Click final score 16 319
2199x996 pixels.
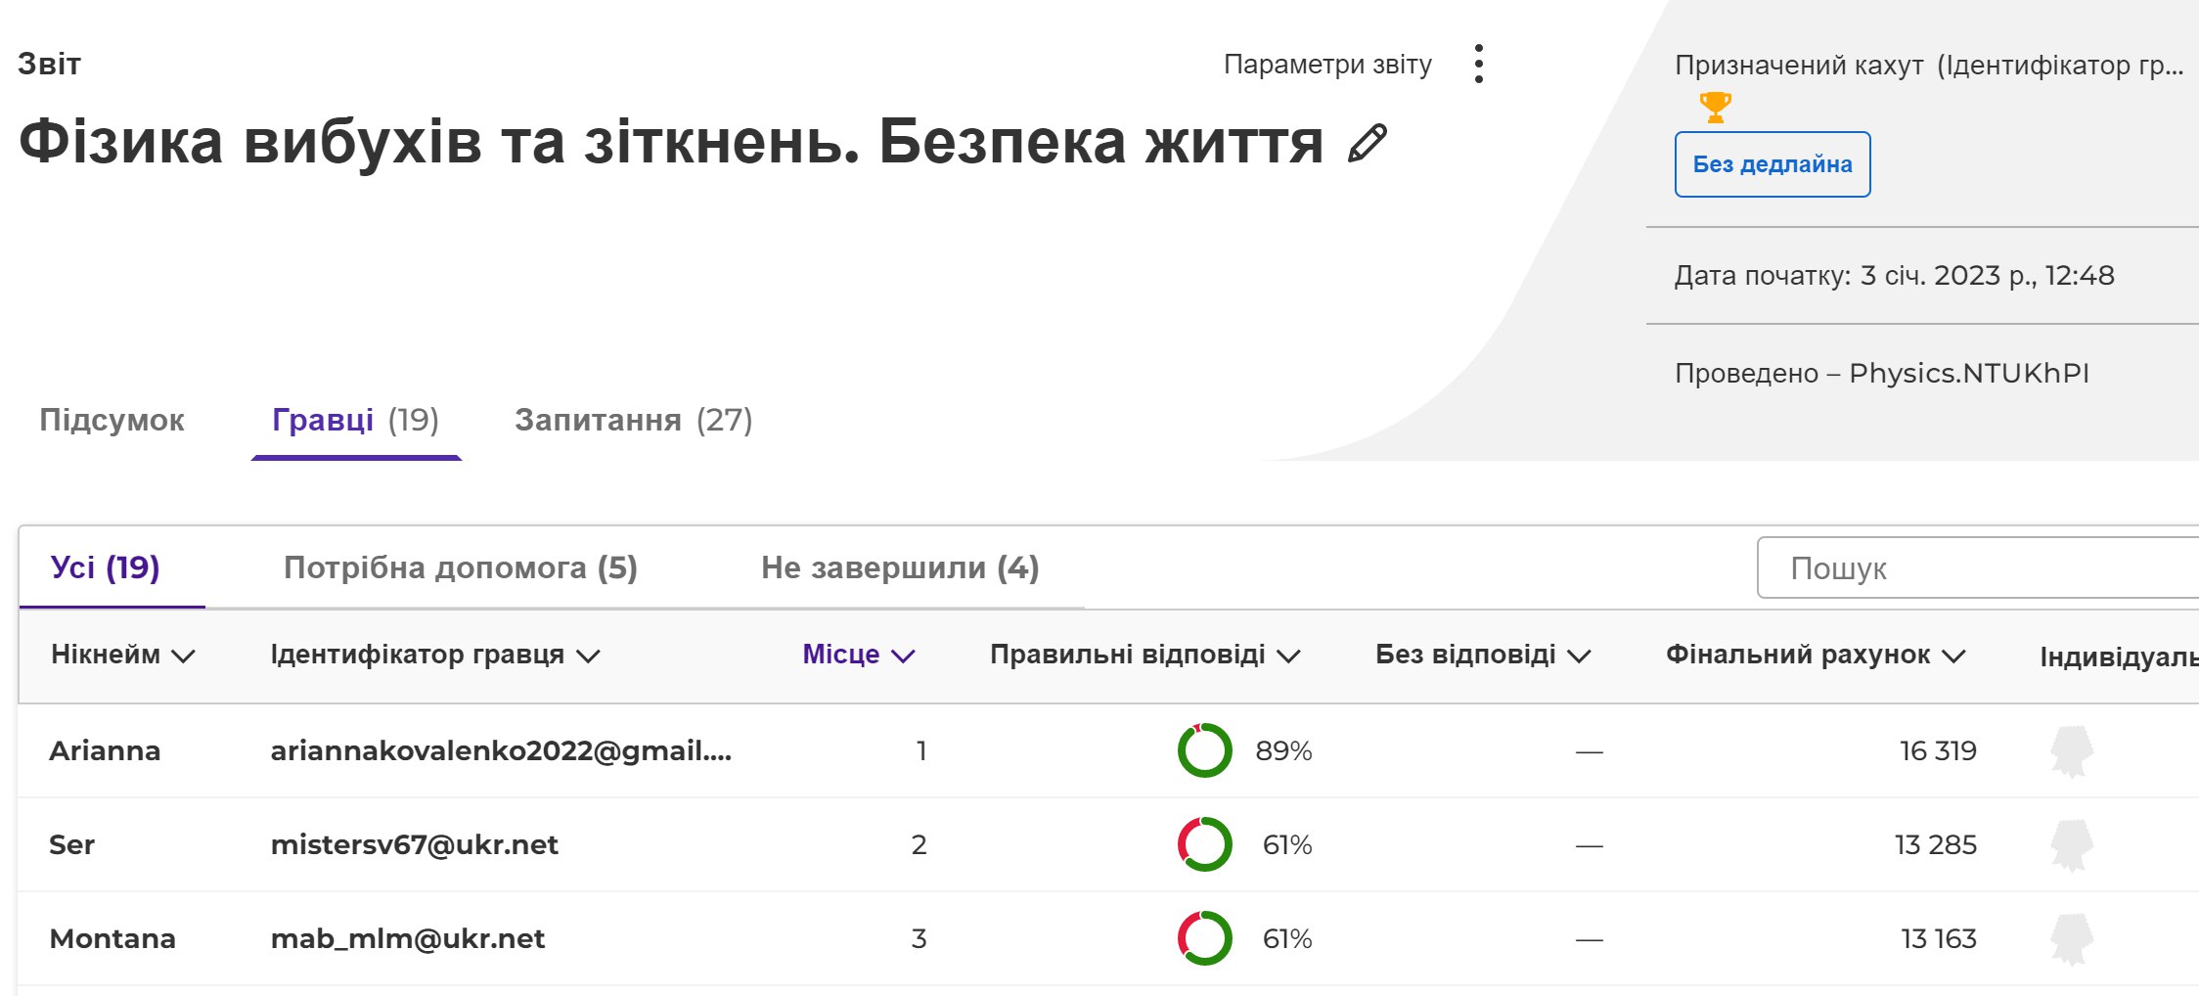1938,750
